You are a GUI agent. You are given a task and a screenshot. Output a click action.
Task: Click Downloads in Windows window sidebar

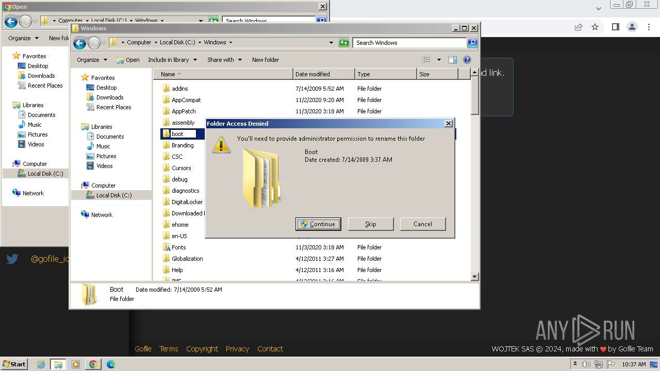(110, 97)
